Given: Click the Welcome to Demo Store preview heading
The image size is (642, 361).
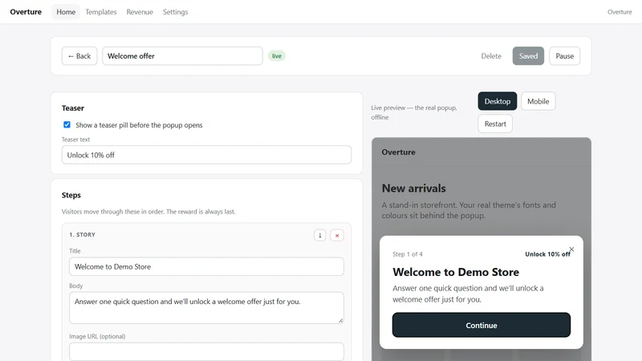Looking at the screenshot, I should click(x=456, y=272).
